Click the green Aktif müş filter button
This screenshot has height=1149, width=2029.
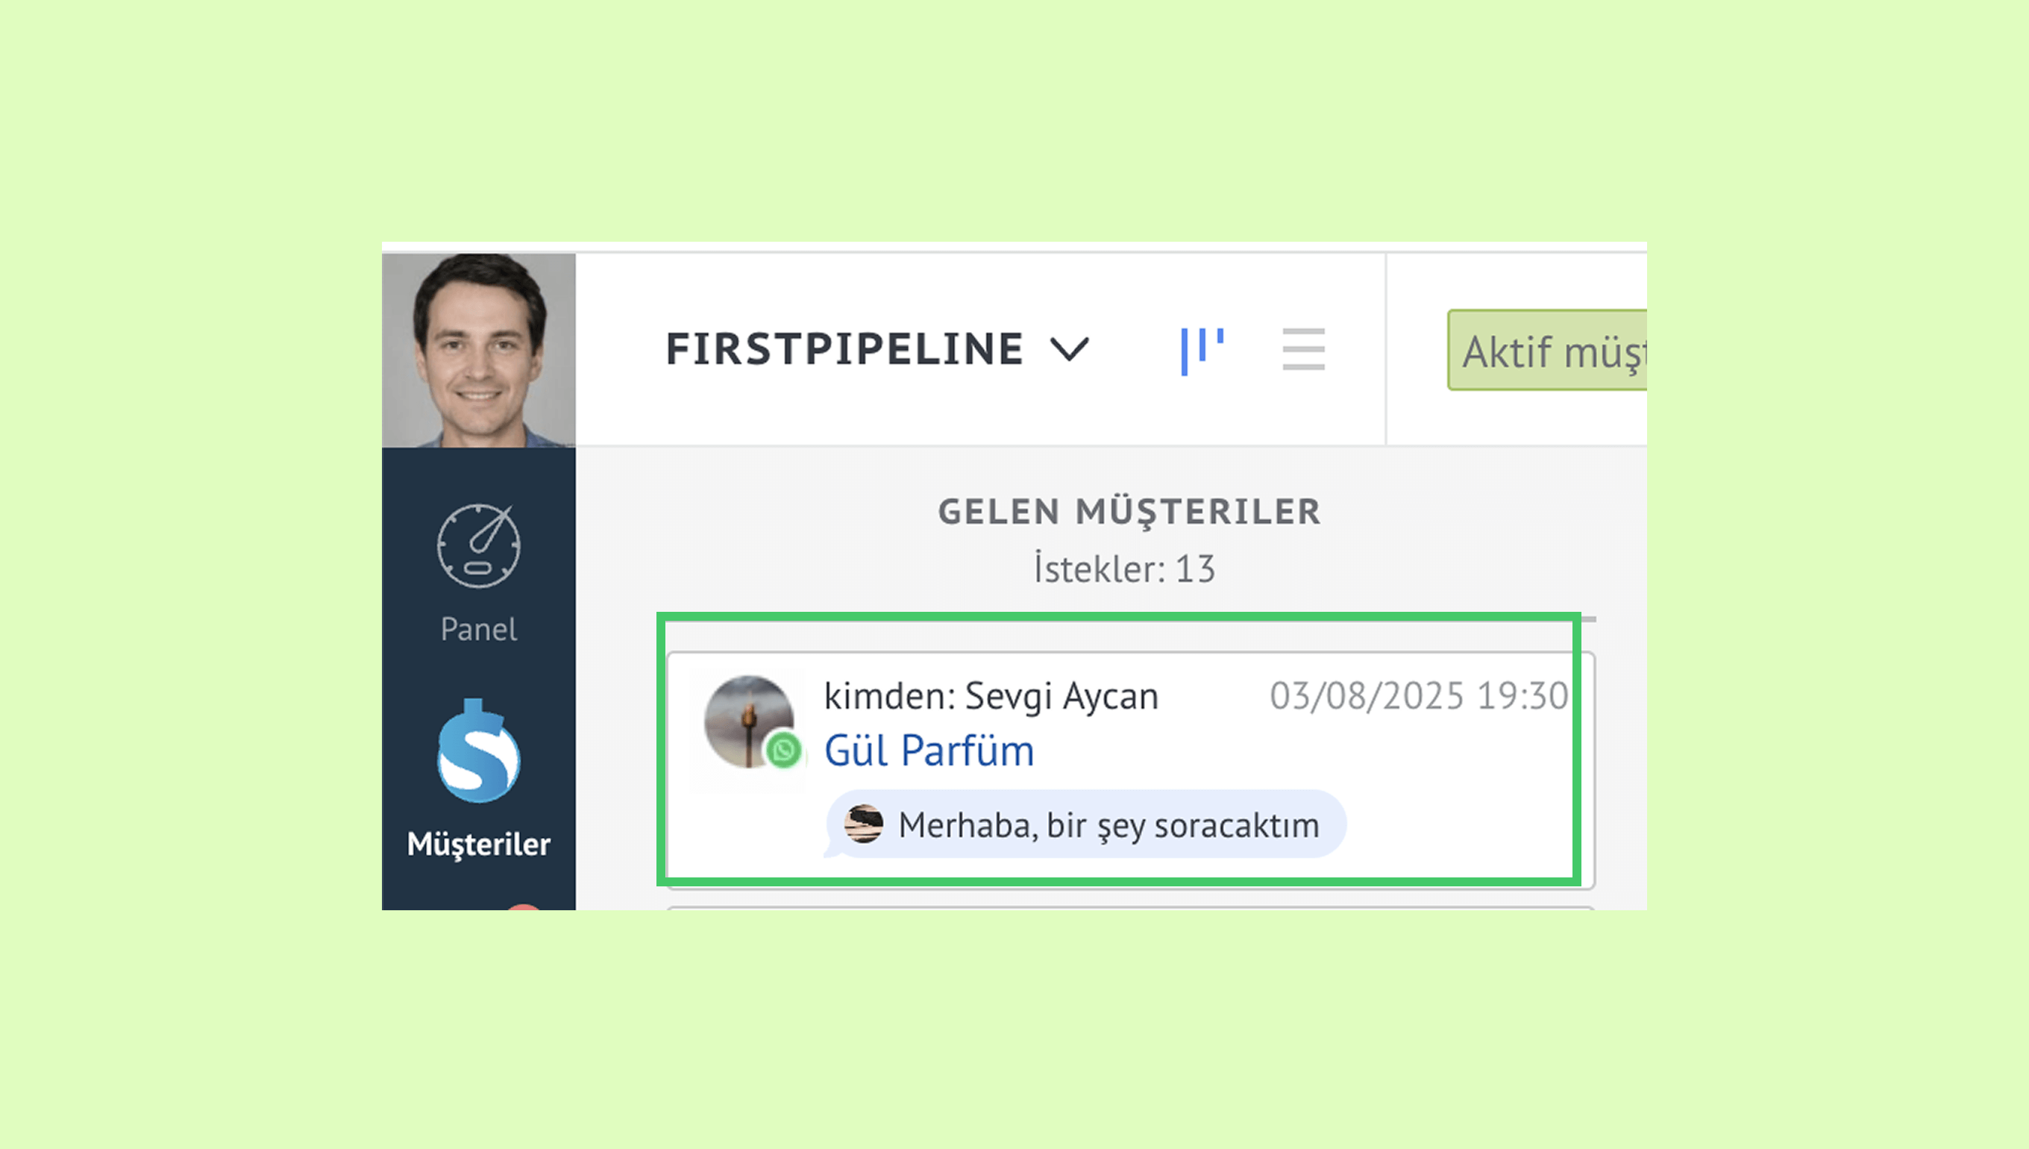[1547, 350]
